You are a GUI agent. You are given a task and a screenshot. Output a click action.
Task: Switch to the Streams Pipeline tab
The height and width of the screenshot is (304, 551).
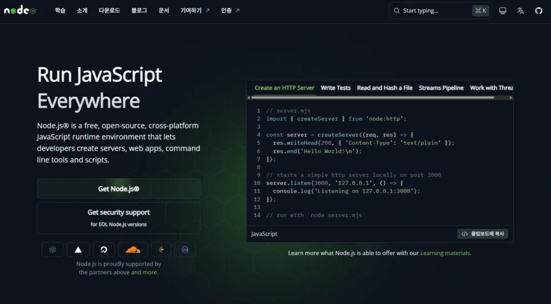[x=441, y=88]
